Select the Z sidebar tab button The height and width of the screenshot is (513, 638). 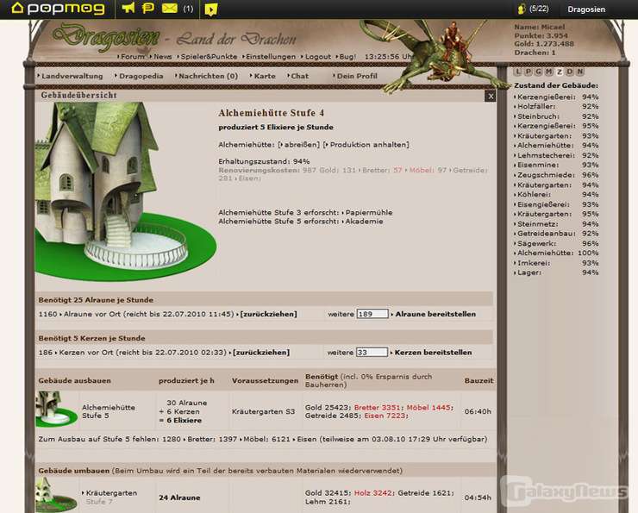tap(560, 72)
